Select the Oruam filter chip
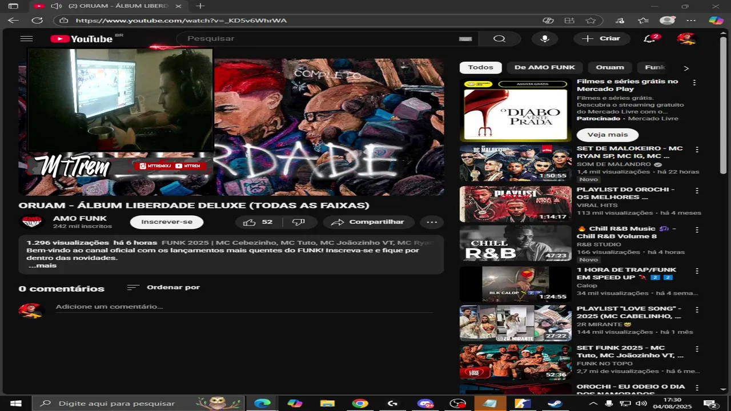The height and width of the screenshot is (411, 731). point(610,67)
